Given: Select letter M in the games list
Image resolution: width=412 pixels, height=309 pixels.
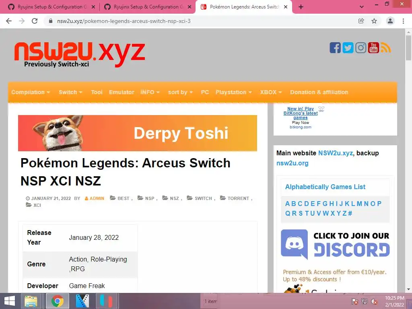Looking at the screenshot, I should [359, 204].
